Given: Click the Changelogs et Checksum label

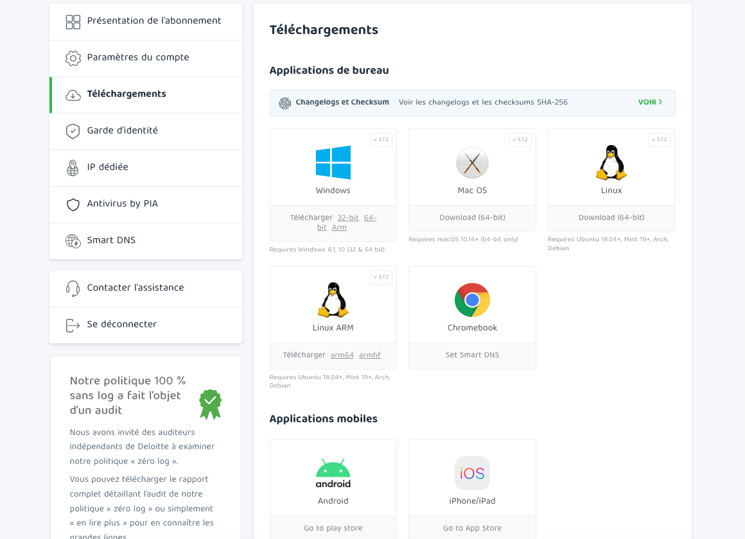Looking at the screenshot, I should pos(342,102).
